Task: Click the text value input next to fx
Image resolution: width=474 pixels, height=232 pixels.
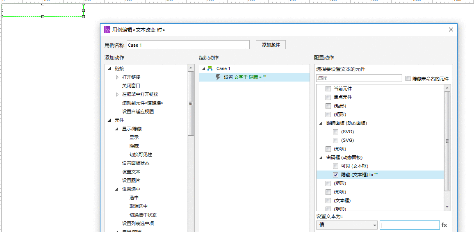Action: tap(410, 225)
